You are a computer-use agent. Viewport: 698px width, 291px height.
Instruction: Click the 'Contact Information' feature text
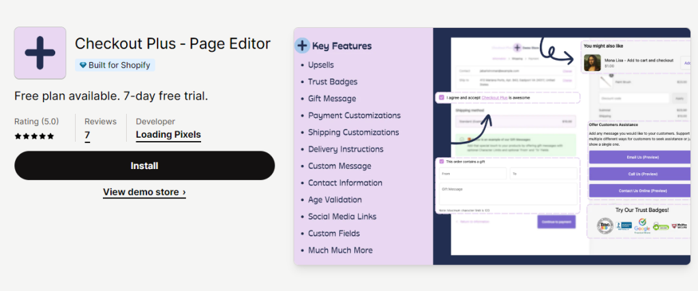345,183
